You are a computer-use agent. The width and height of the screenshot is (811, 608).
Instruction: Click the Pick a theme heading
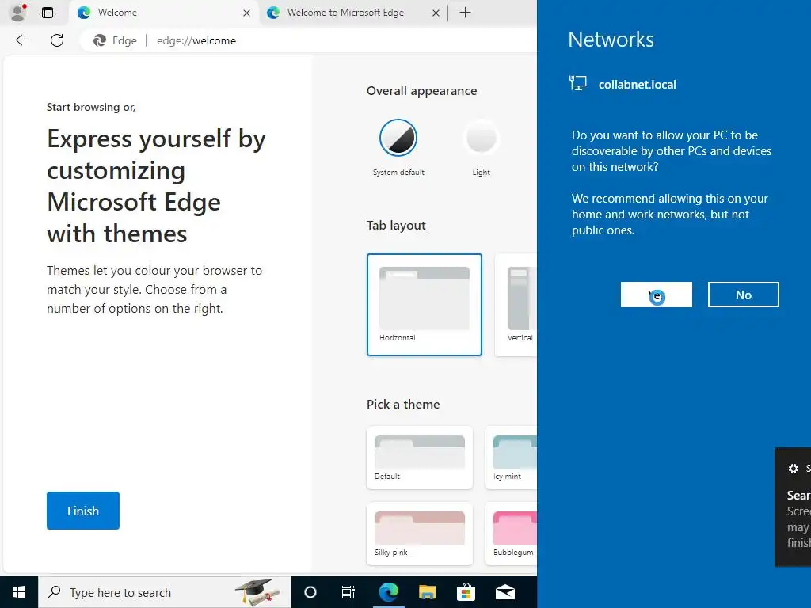click(x=403, y=405)
